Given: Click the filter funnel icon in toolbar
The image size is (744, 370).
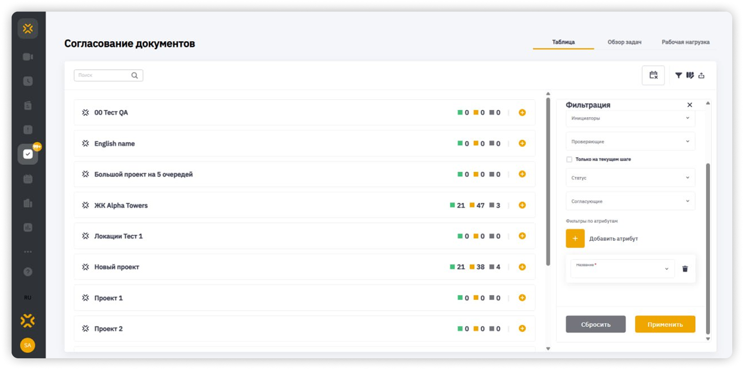Looking at the screenshot, I should (678, 76).
